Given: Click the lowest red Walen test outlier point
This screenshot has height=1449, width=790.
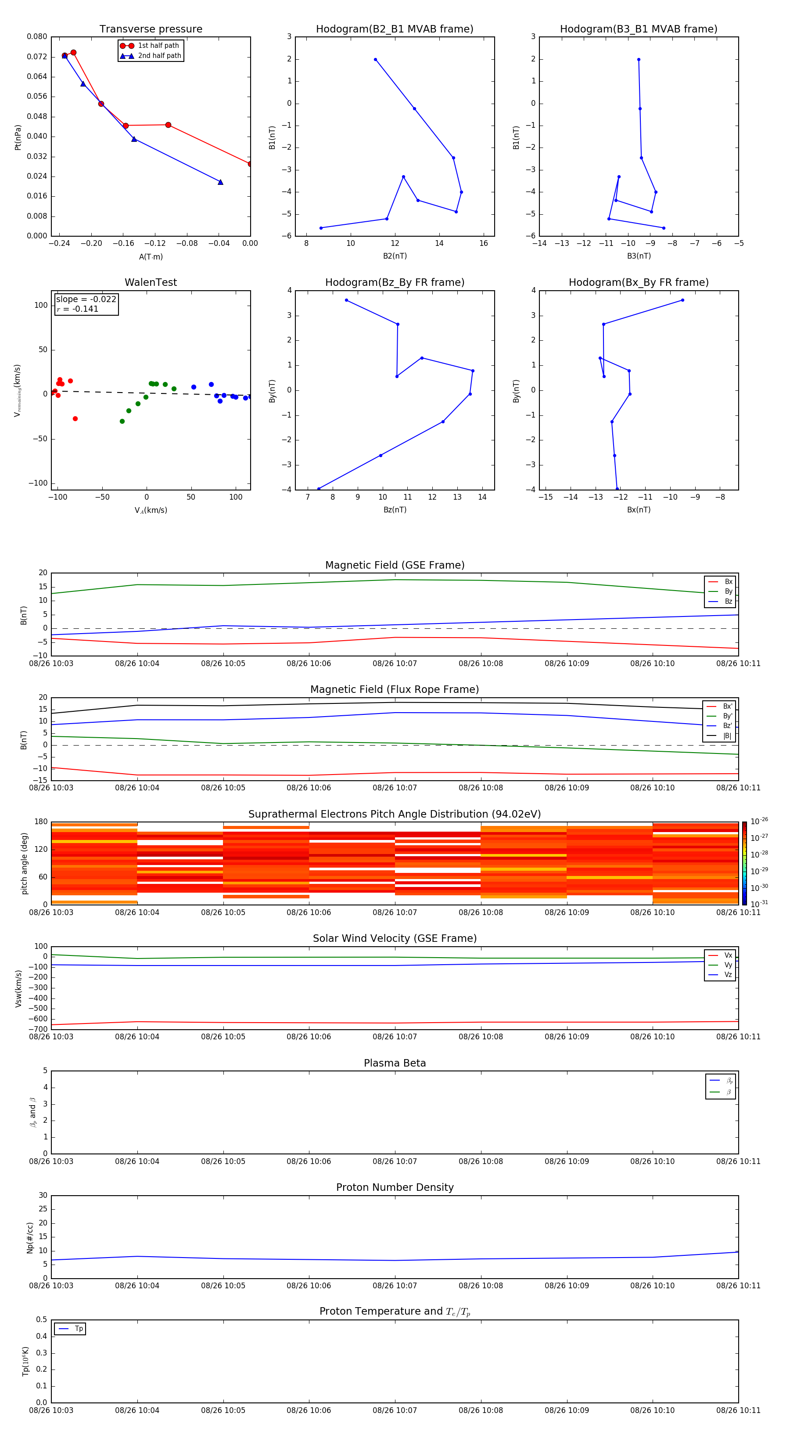Looking at the screenshot, I should (75, 418).
